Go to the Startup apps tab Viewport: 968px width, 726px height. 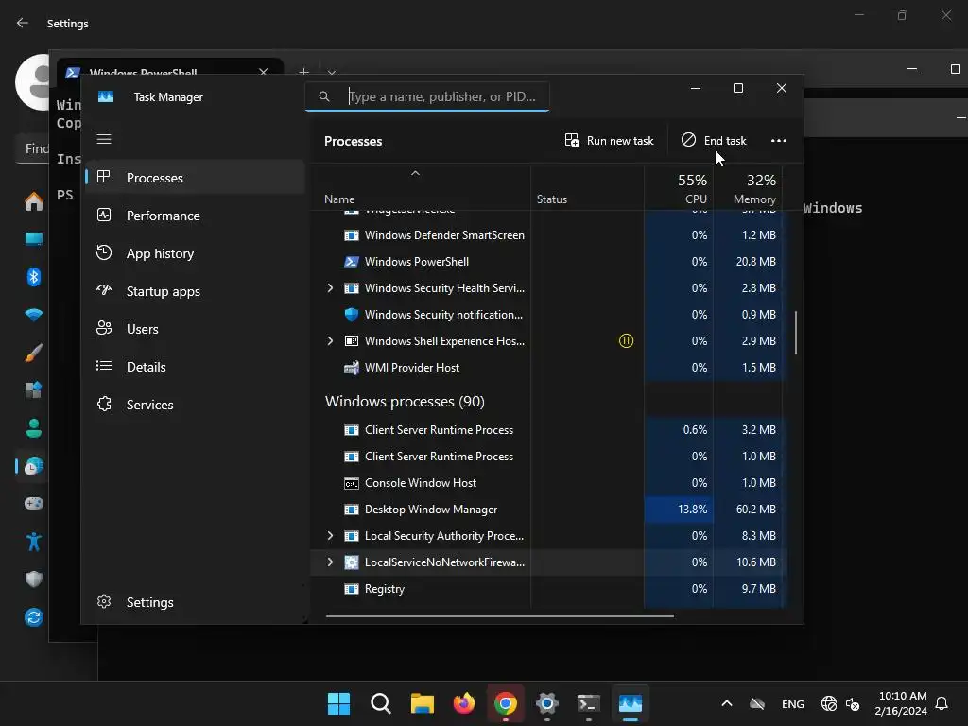pyautogui.click(x=195, y=291)
